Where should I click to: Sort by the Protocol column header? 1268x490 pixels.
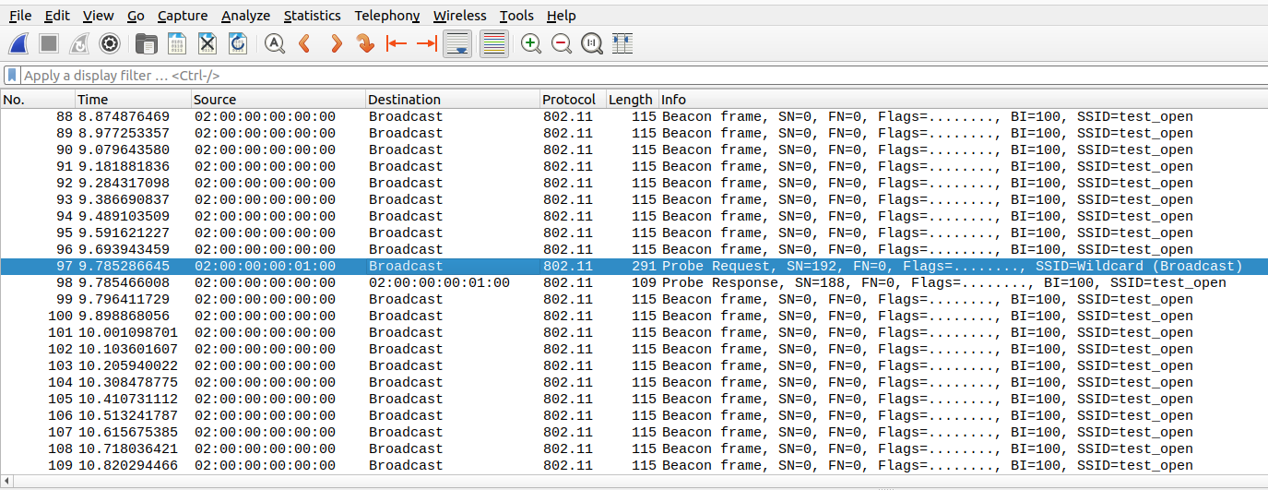point(570,100)
